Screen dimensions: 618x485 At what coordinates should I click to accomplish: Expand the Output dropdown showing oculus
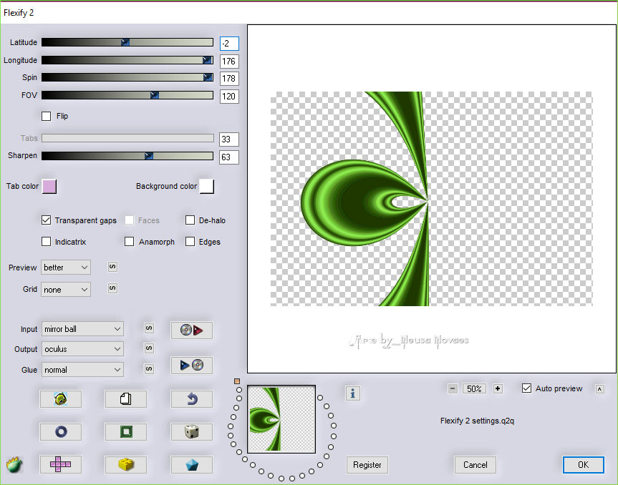click(x=82, y=349)
